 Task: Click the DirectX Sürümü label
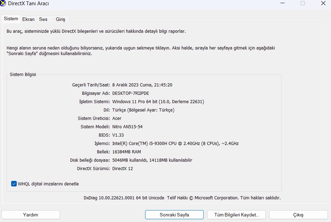pyautogui.click(x=93, y=169)
